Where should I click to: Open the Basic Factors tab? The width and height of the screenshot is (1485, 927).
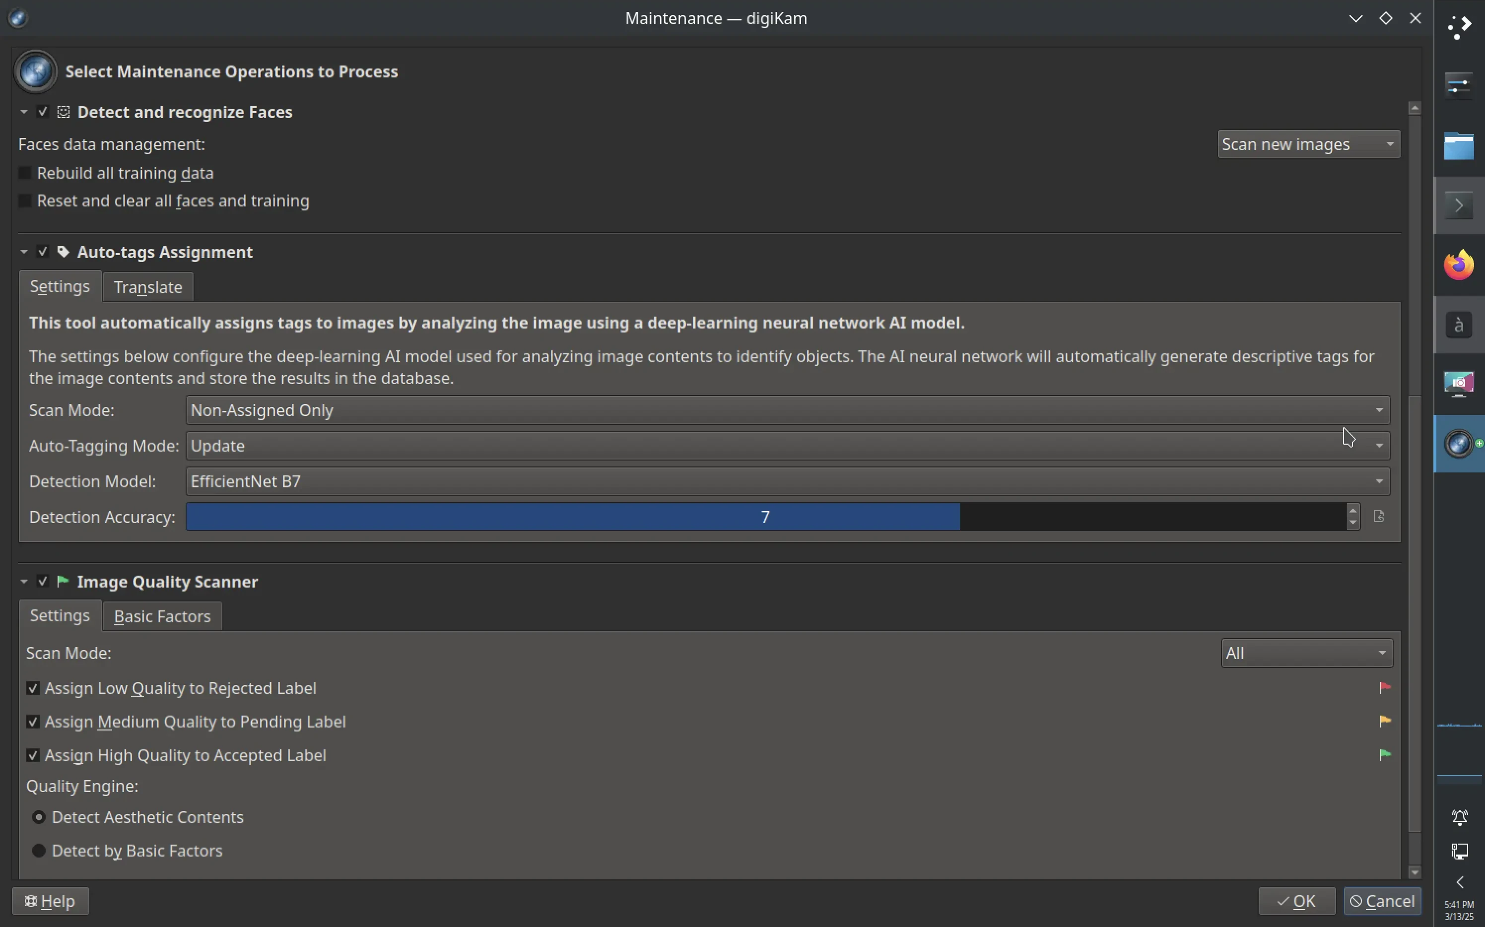point(162,615)
